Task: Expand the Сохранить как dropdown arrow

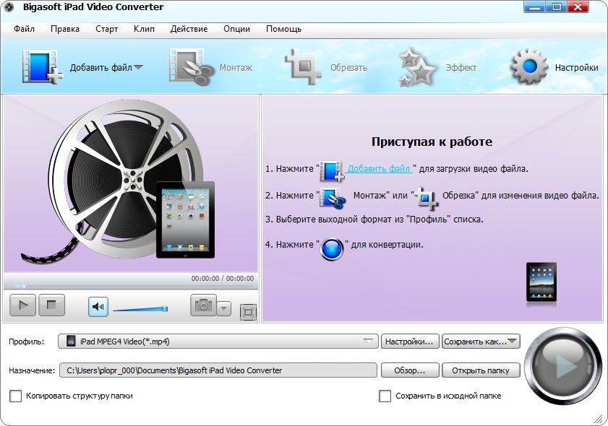Action: 514,342
